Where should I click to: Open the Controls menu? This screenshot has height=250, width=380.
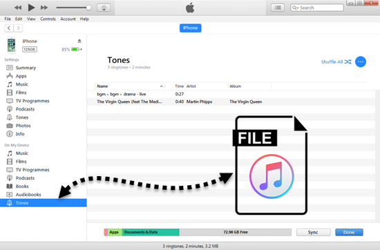48,19
